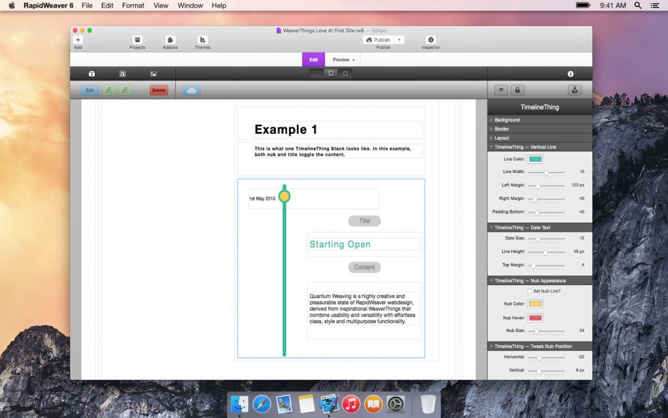Open System Preferences from the Dock
The height and width of the screenshot is (418, 668).
395,404
